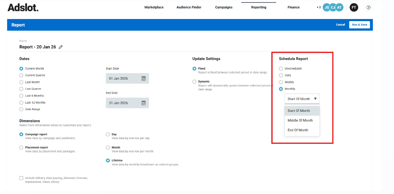The height and width of the screenshot is (194, 394).
Task: Choose End Of Month from dropdown list
Action: tap(298, 130)
